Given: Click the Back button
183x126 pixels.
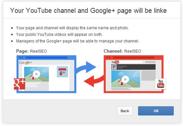Looking at the screenshot, I should (x=125, y=111).
